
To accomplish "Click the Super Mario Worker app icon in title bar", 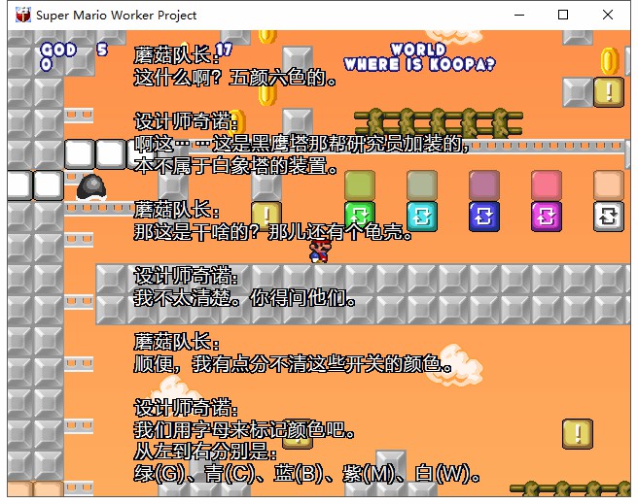I will coord(23,15).
